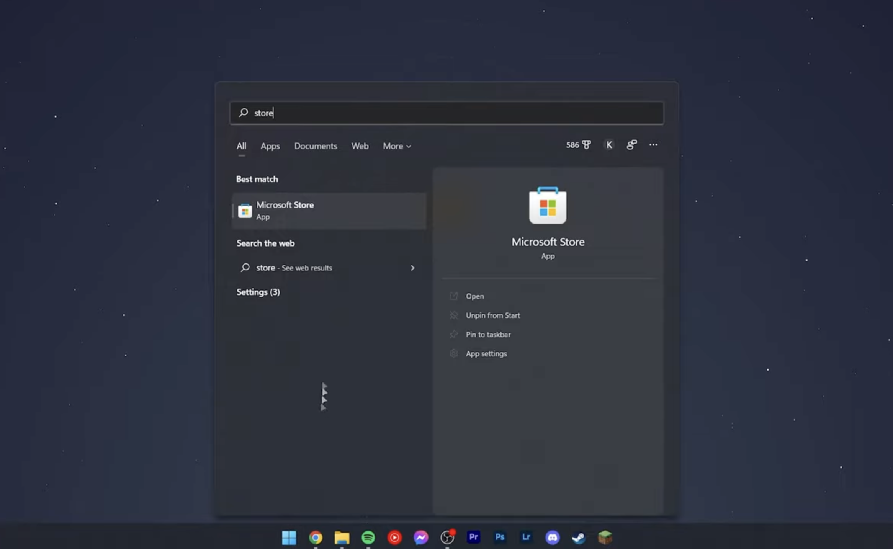Viewport: 893px width, 549px height.
Task: Open the three-dot options menu
Action: tap(653, 145)
